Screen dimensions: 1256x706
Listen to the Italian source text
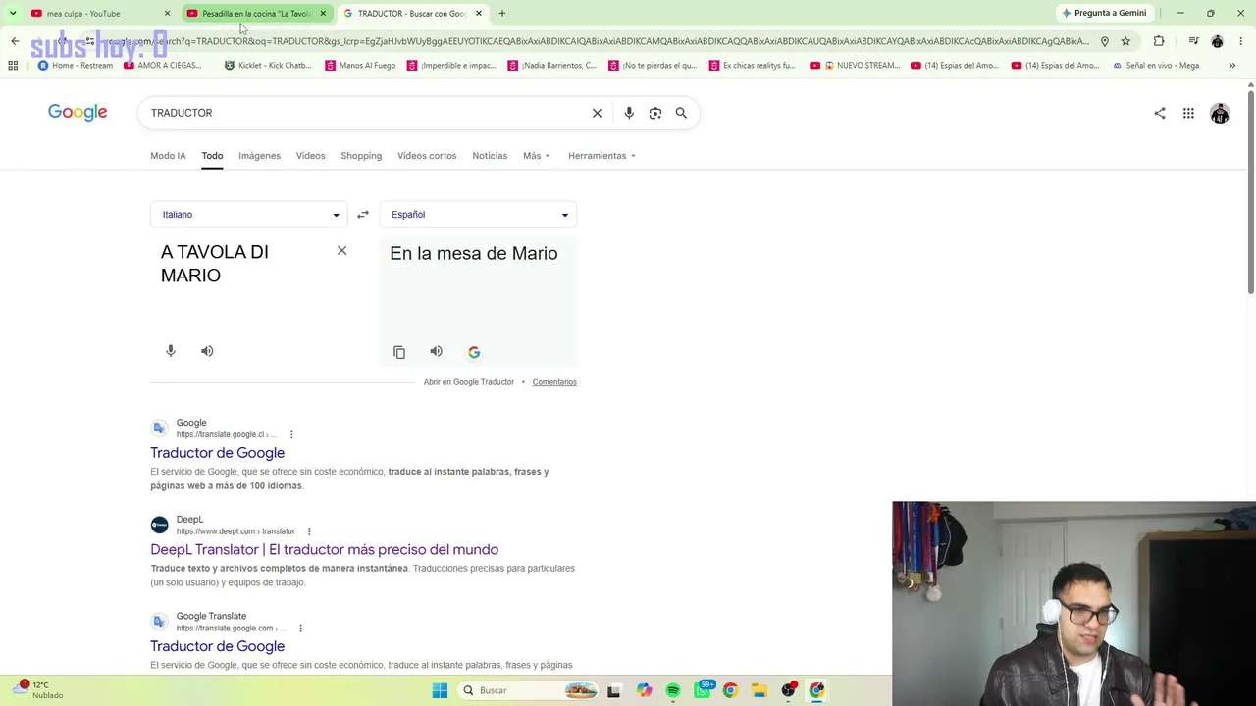click(207, 351)
